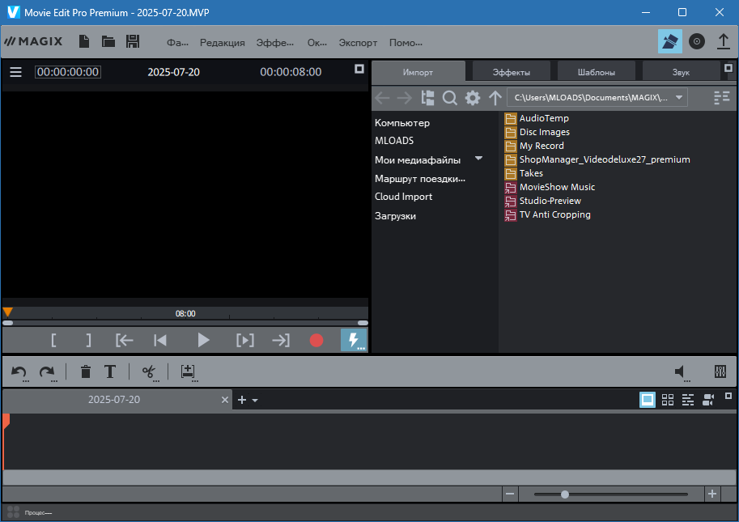Set range end with right bracket
This screenshot has height=522, width=739.
(88, 340)
